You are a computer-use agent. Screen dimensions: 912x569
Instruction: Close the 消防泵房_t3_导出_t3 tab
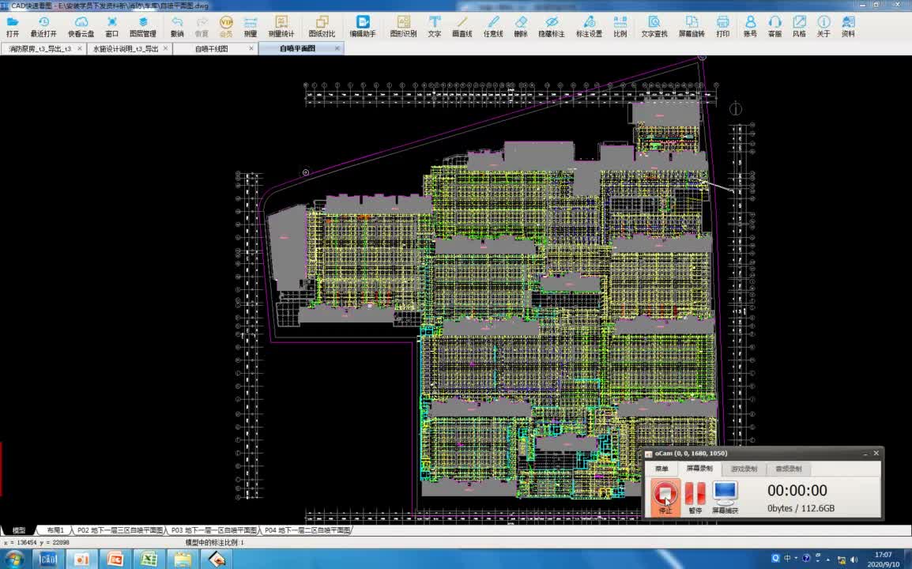(x=80, y=48)
